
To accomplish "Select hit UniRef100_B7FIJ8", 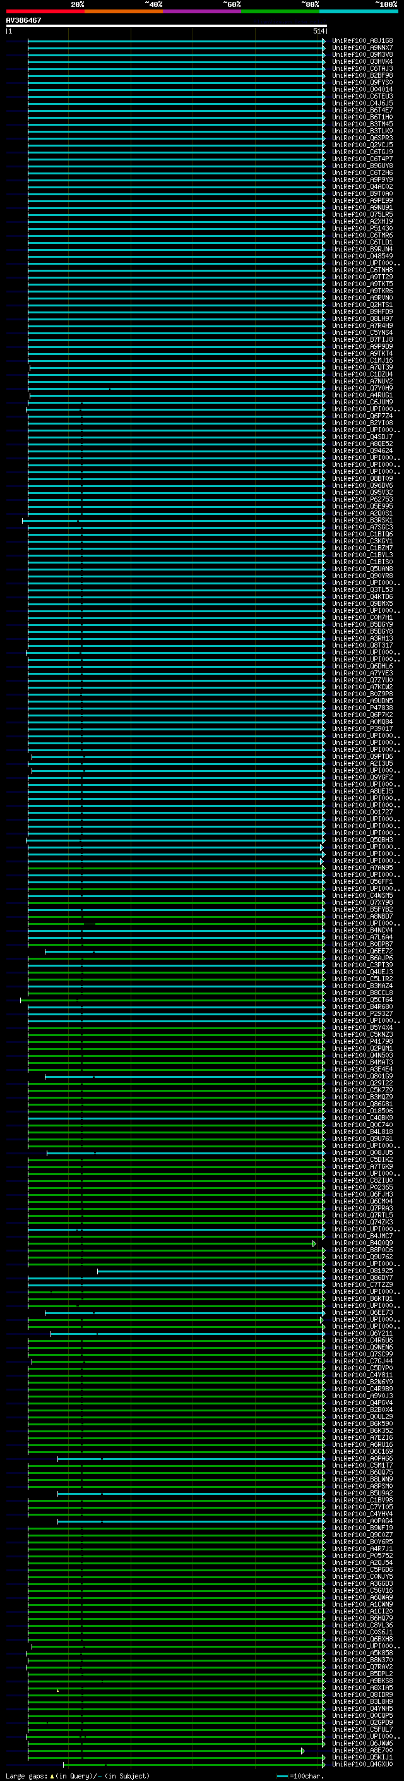I will point(362,339).
